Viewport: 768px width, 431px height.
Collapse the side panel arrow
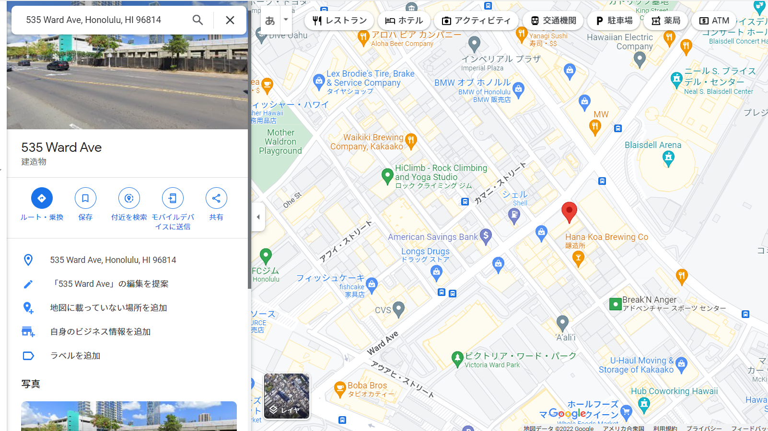258,217
